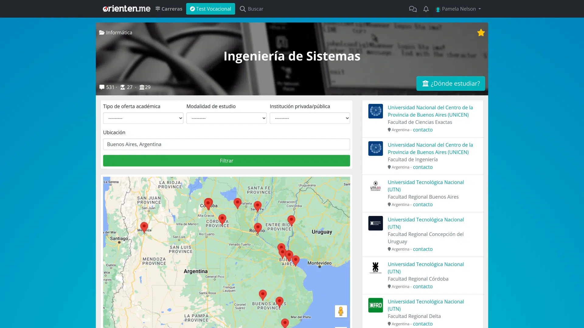Viewport: 584px width, 328px height.
Task: Select the map pin on Córdoba Province label
Action: tap(222, 220)
